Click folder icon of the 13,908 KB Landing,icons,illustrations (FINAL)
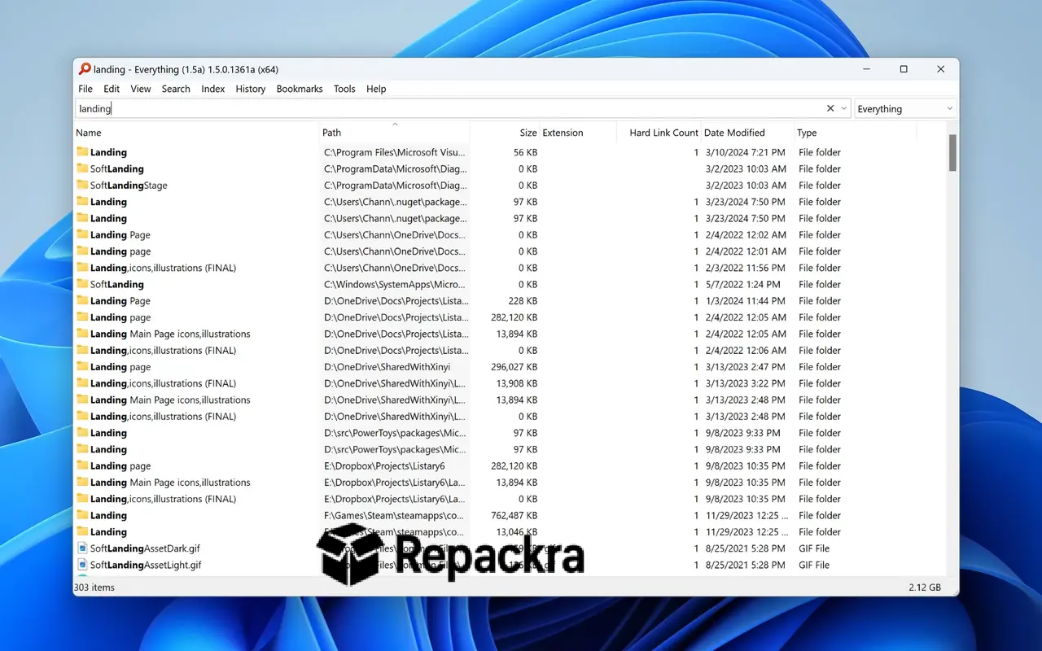Screen dimensions: 1042x651 pyautogui.click(x=82, y=383)
